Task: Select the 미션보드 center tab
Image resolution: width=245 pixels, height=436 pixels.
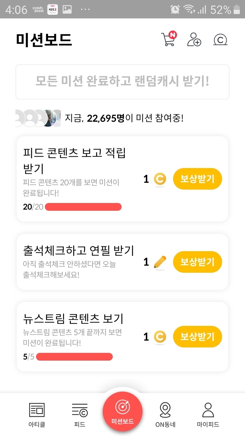Action: click(x=122, y=412)
